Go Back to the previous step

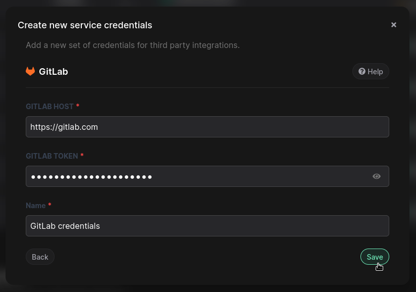pyautogui.click(x=40, y=257)
